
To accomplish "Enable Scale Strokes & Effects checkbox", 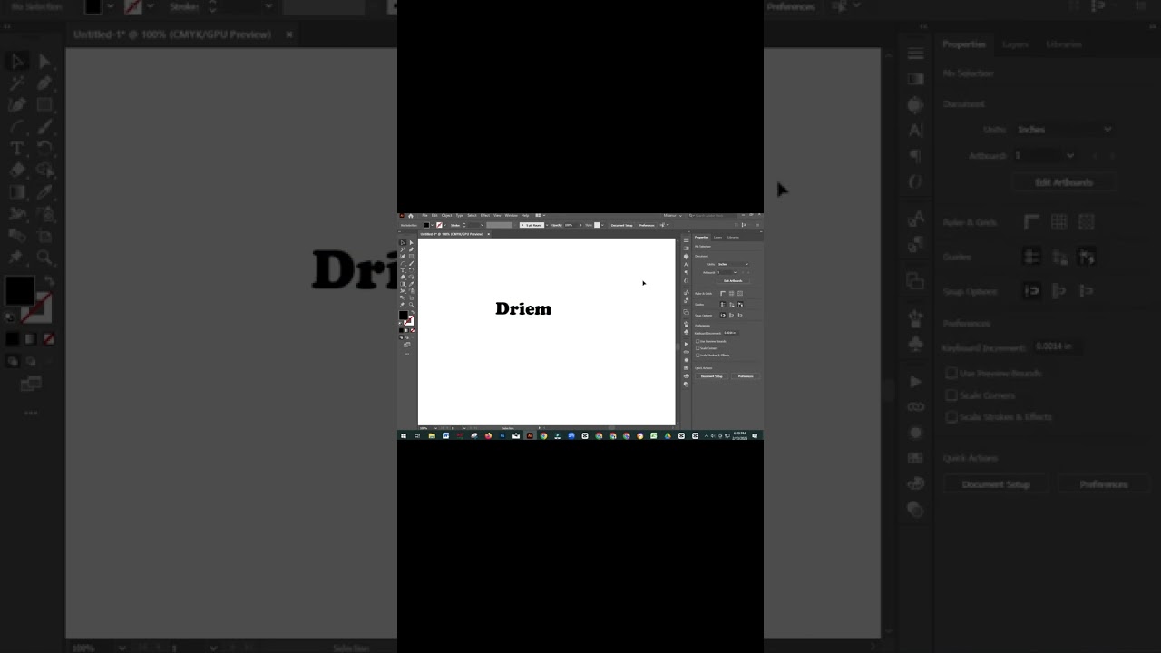I will 698,355.
